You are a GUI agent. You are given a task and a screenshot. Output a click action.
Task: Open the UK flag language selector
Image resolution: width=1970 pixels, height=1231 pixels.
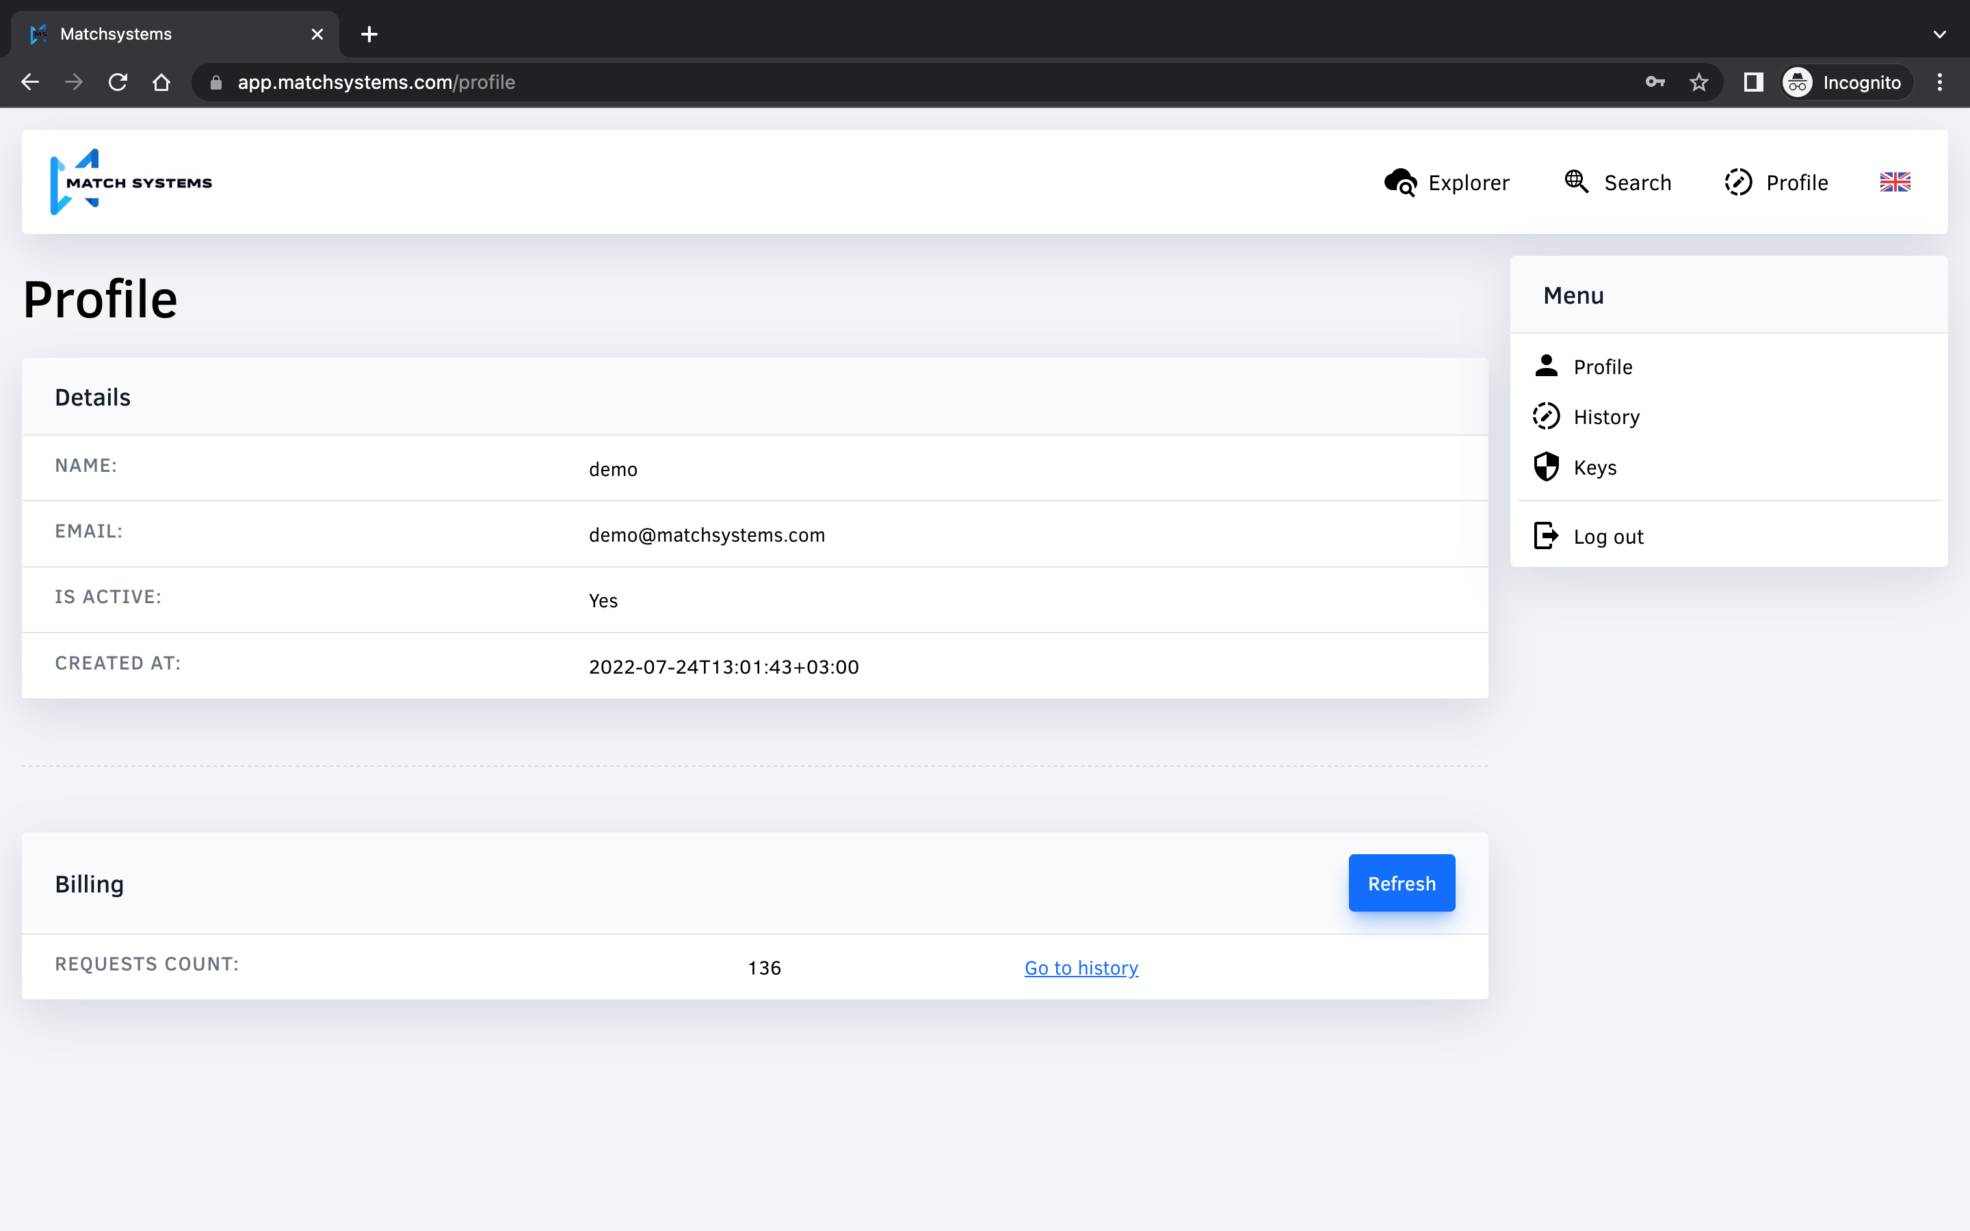click(1896, 183)
